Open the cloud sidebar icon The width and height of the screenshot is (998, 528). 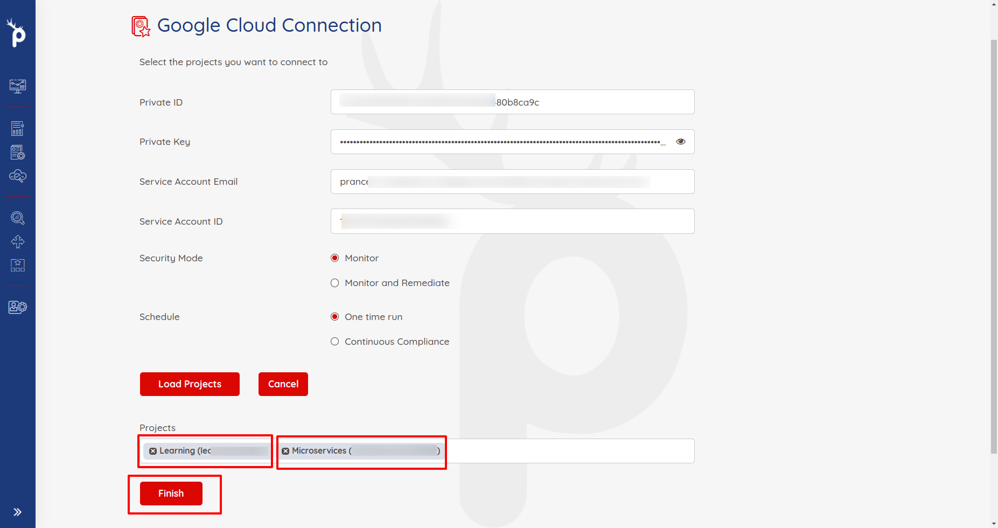18,176
